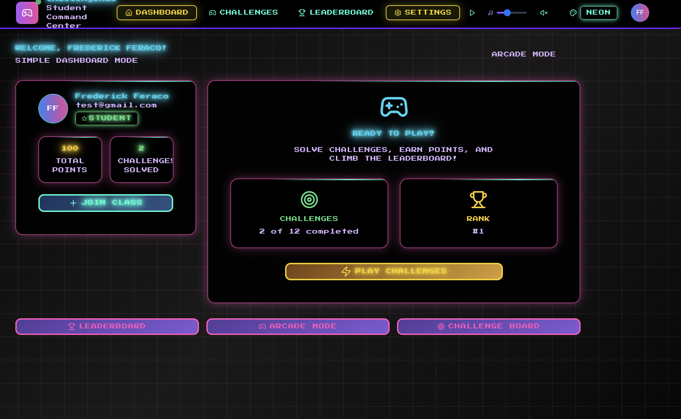Screen dimensions: 681x419
Task: Click the target icon in Challenges card
Action: [x=309, y=200]
